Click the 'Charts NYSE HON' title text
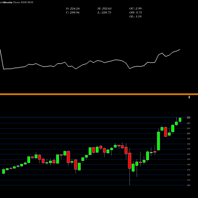 click(x=23, y=2)
